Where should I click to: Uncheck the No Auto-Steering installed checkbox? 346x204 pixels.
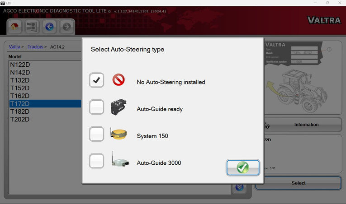point(96,80)
